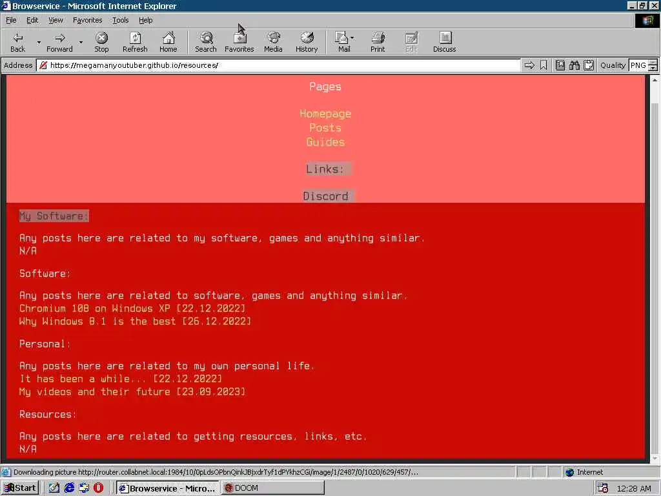Open the Edit menu

coord(32,20)
